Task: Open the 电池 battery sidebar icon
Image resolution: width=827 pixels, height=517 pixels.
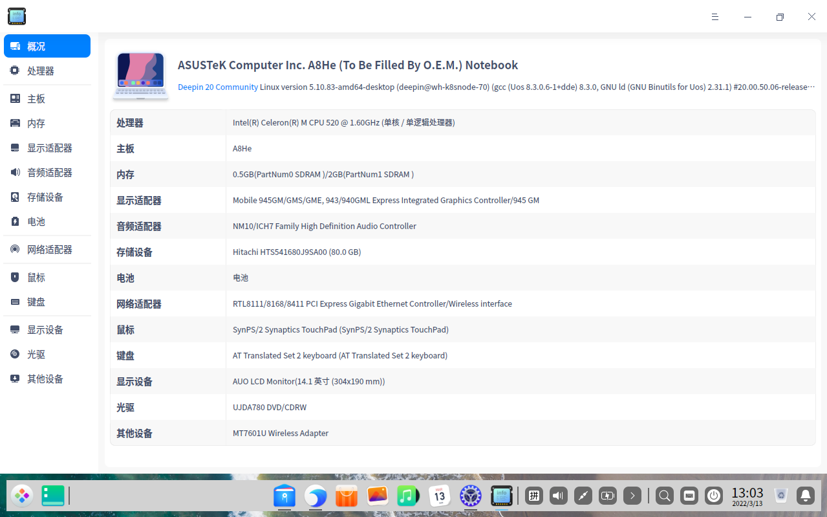Action: [x=15, y=221]
